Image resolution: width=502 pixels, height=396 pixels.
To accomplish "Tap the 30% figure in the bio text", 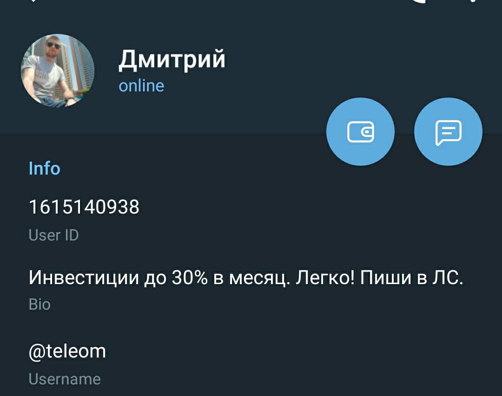I will point(190,277).
